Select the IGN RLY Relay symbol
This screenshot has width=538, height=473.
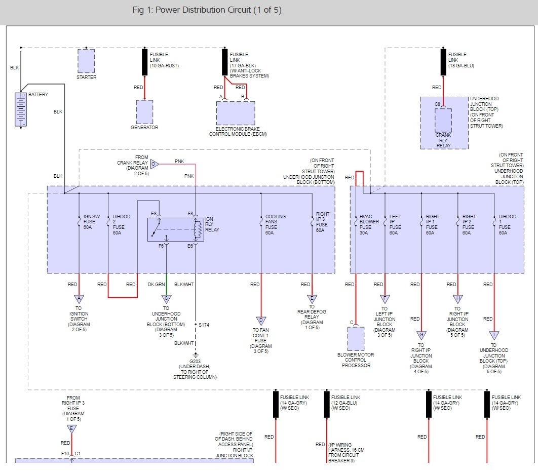pos(176,229)
